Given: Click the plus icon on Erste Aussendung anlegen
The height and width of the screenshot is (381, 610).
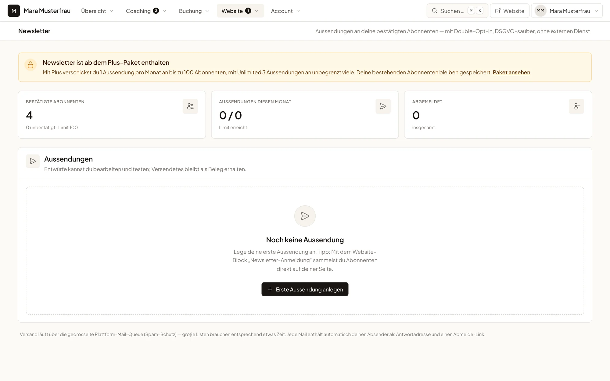Looking at the screenshot, I should coord(270,289).
